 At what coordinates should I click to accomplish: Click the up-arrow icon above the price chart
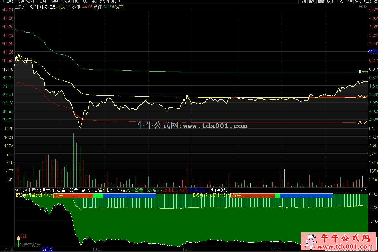361,7
